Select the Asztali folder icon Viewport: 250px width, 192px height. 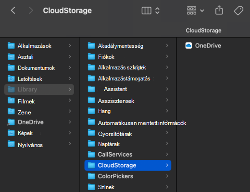(x=11, y=56)
